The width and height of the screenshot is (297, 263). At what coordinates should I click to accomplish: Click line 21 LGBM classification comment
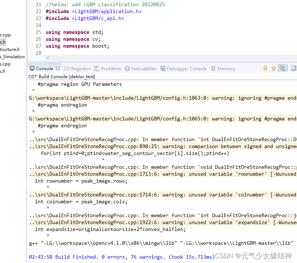(x=105, y=5)
